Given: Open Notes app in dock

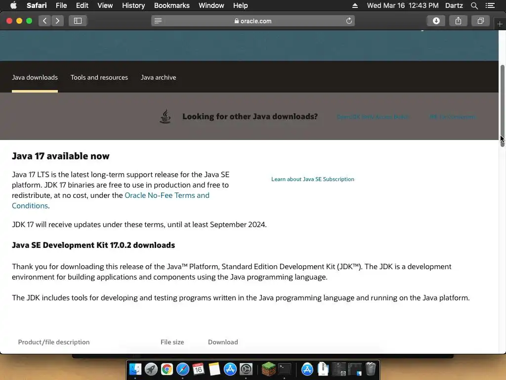Looking at the screenshot, I should click(x=214, y=369).
